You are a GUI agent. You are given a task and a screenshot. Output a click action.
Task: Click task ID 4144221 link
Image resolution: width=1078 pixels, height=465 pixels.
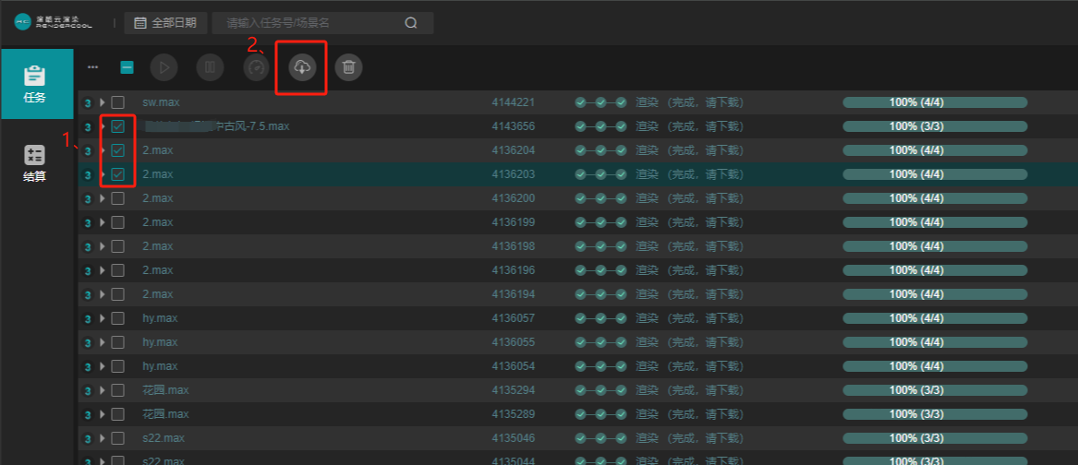coord(513,102)
